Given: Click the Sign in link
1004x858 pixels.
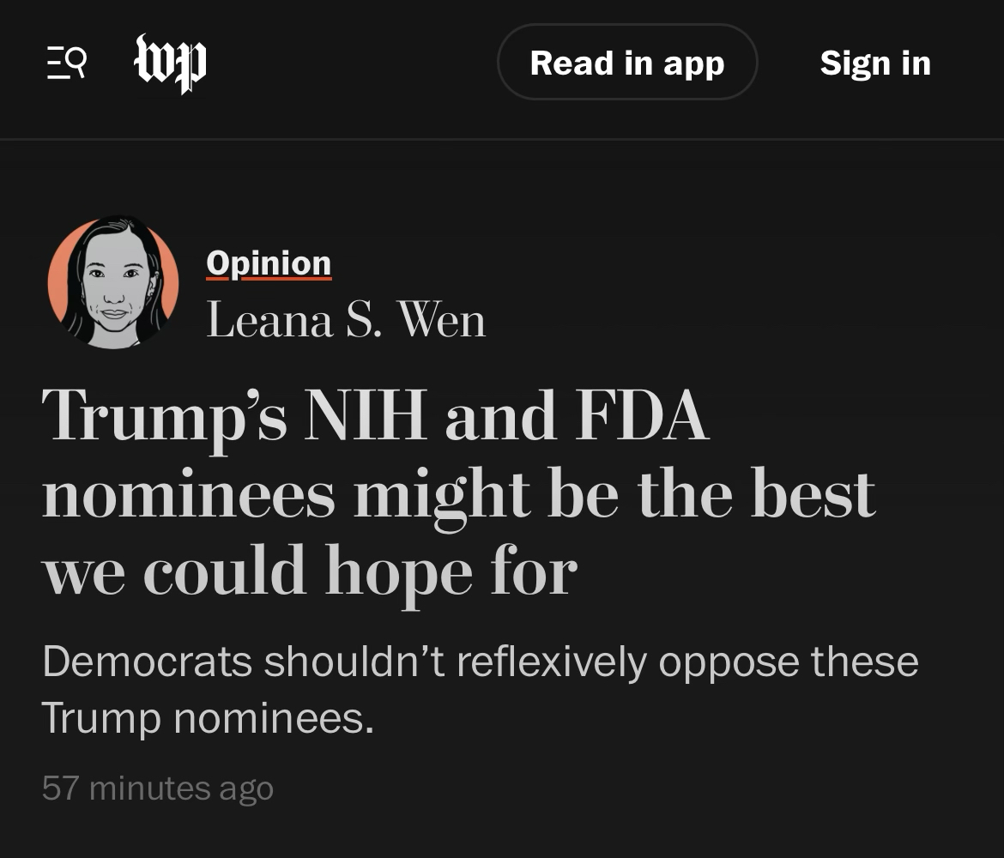Looking at the screenshot, I should (875, 63).
